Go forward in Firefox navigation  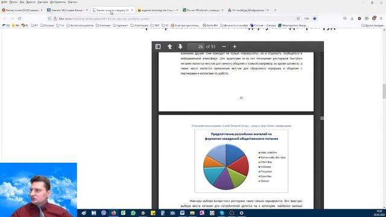pos(12,19)
